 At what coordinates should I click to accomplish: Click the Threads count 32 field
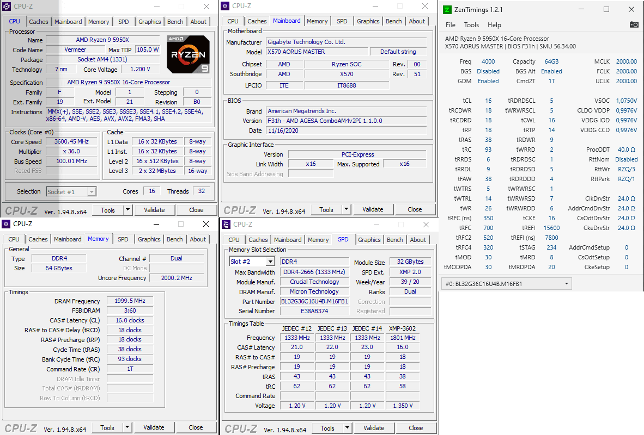coord(202,191)
